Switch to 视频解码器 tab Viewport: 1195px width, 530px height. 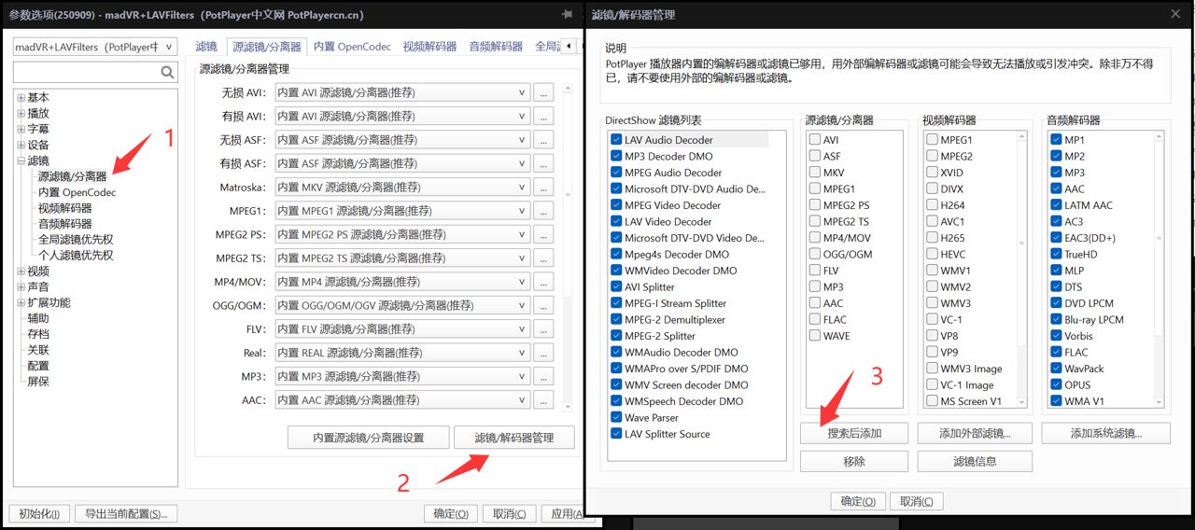click(429, 47)
